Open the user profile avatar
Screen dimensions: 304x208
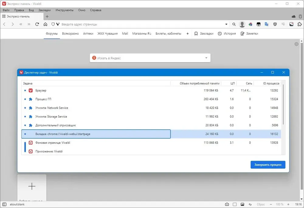point(242,24)
